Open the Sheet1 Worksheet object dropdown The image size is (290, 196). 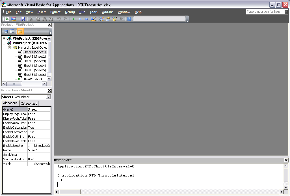coord(48,97)
